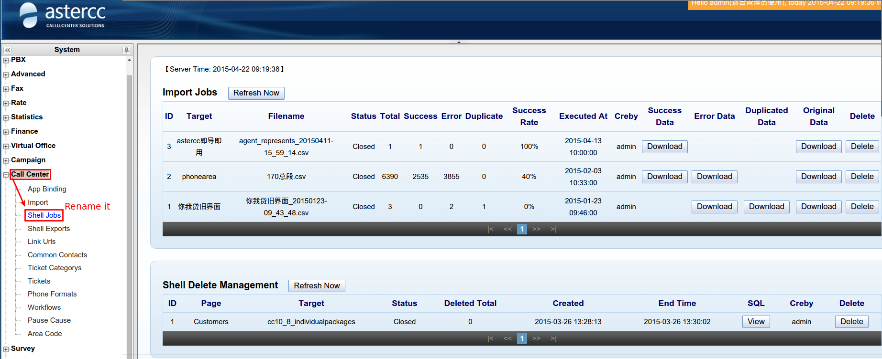Expand the Campaign tree node

tap(6, 160)
